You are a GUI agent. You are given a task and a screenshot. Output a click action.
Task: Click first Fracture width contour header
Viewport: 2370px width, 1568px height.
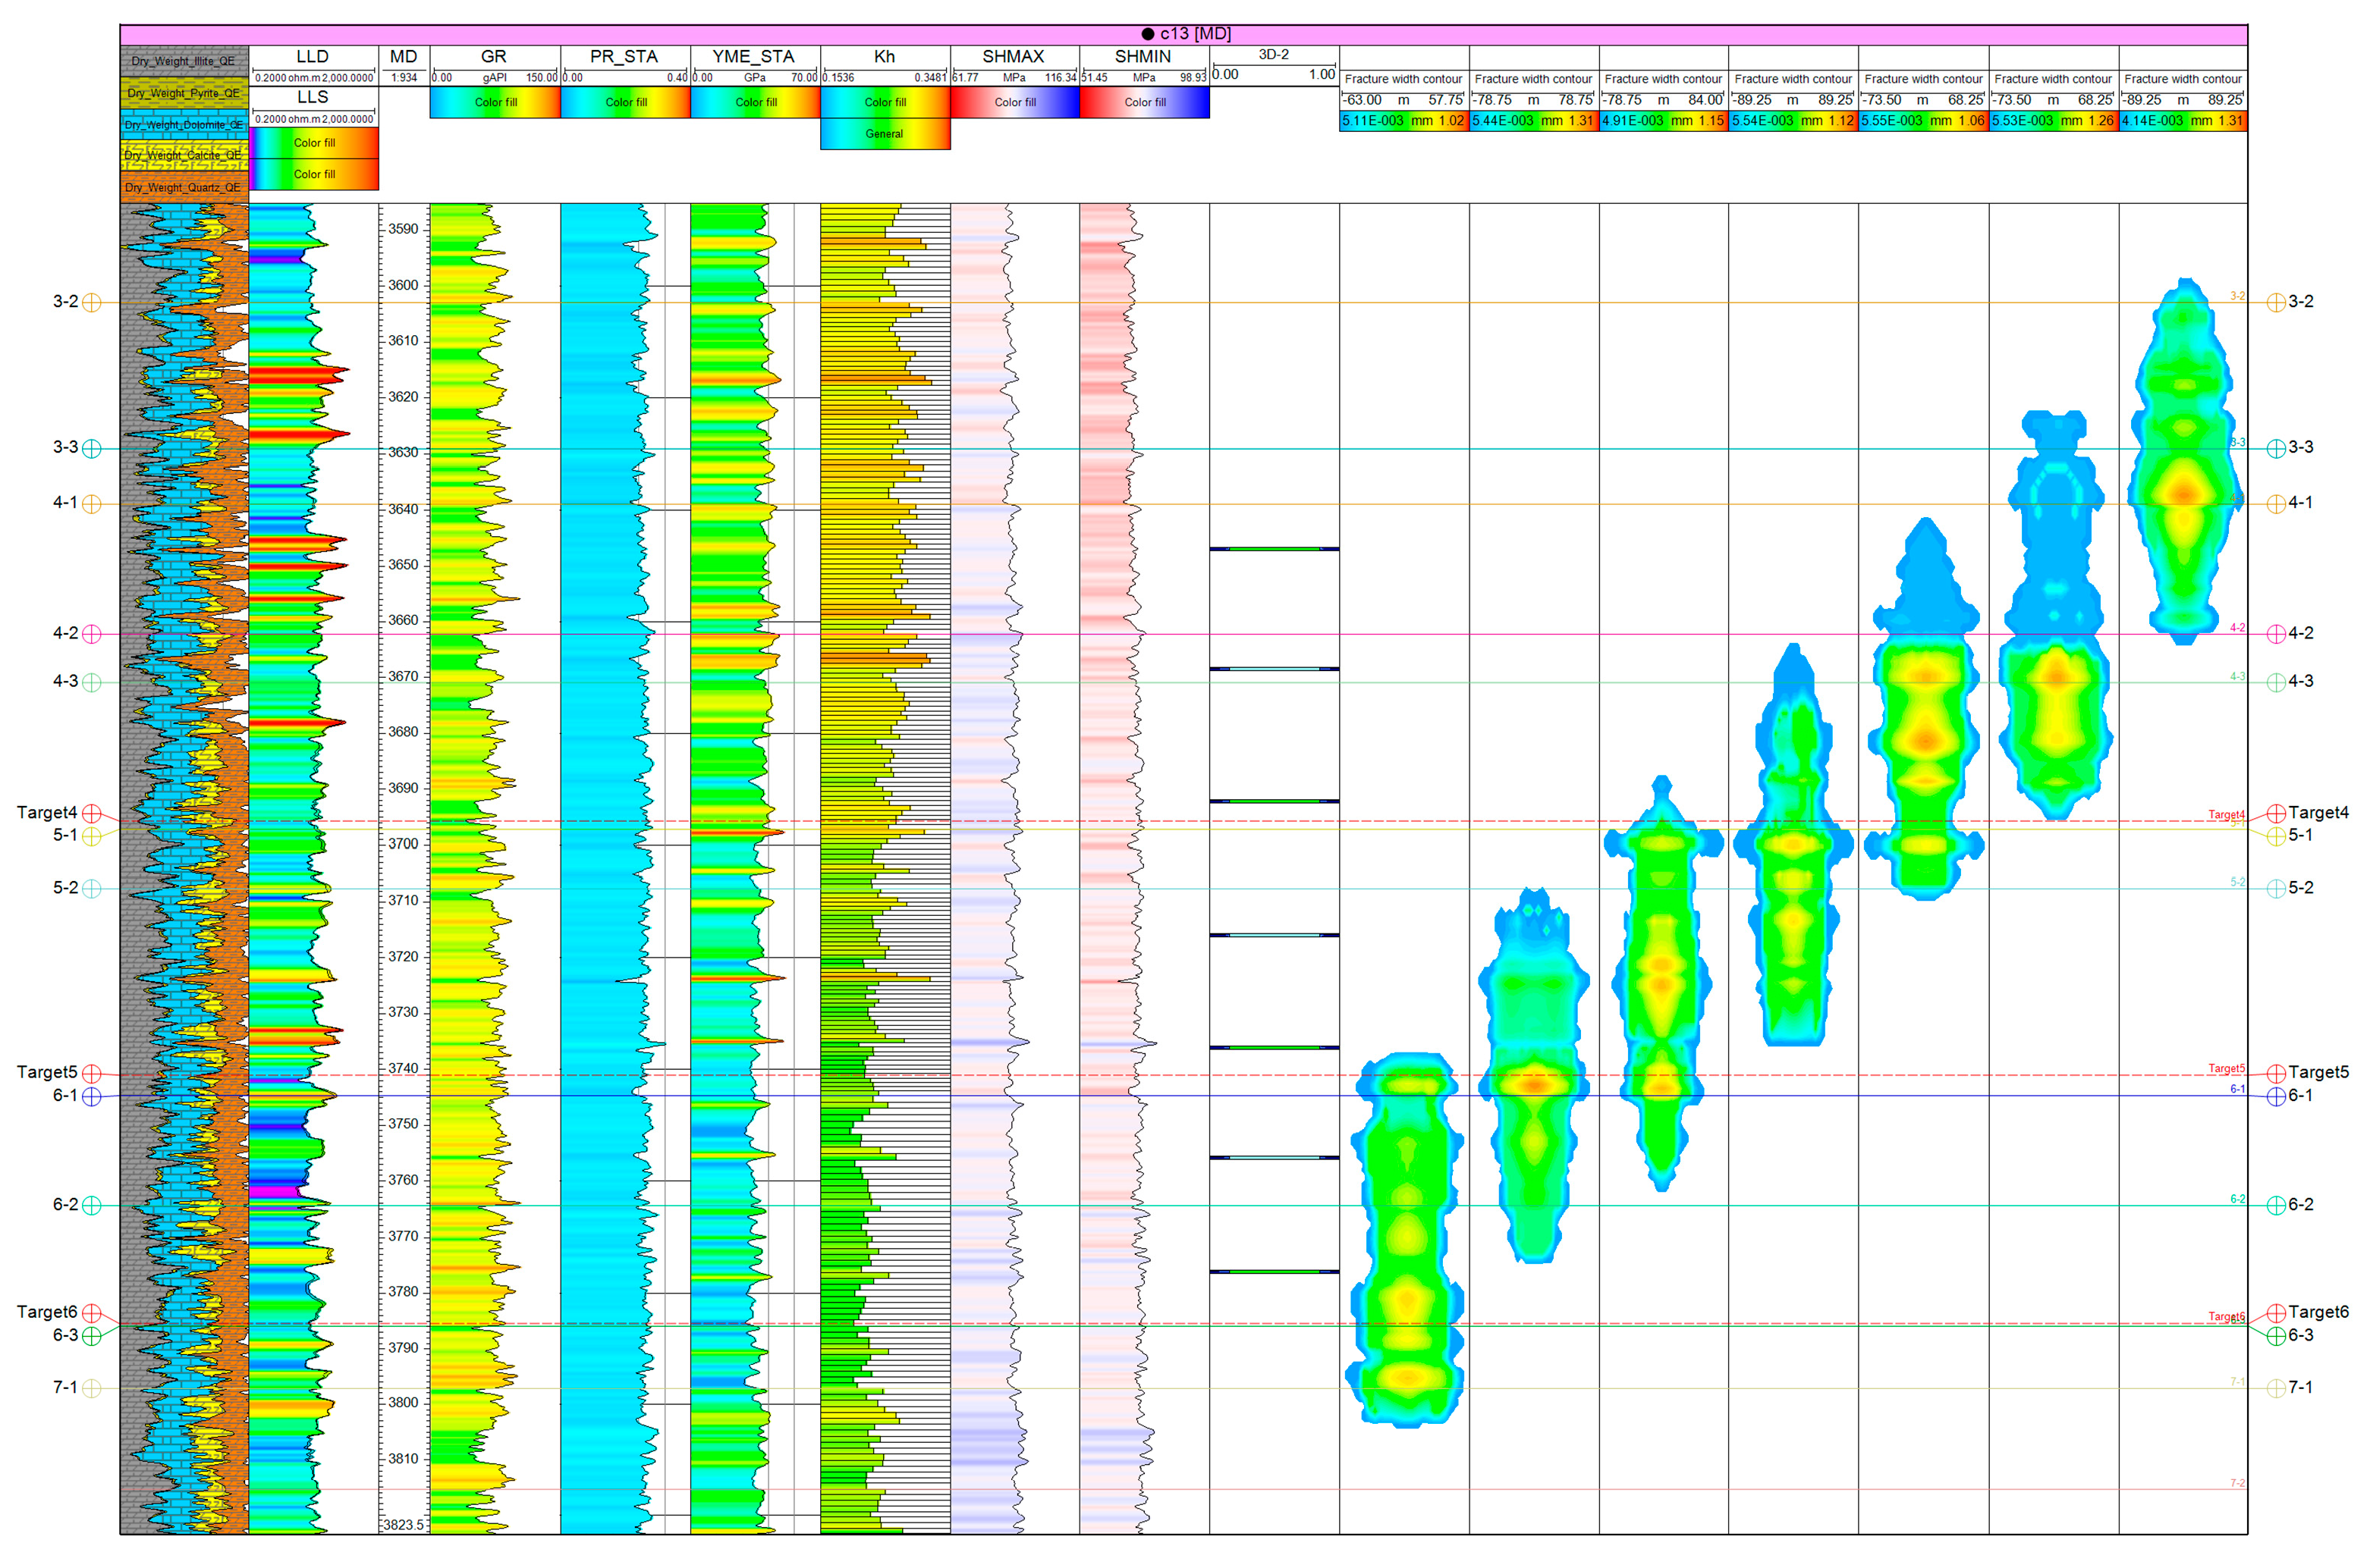(x=1403, y=79)
